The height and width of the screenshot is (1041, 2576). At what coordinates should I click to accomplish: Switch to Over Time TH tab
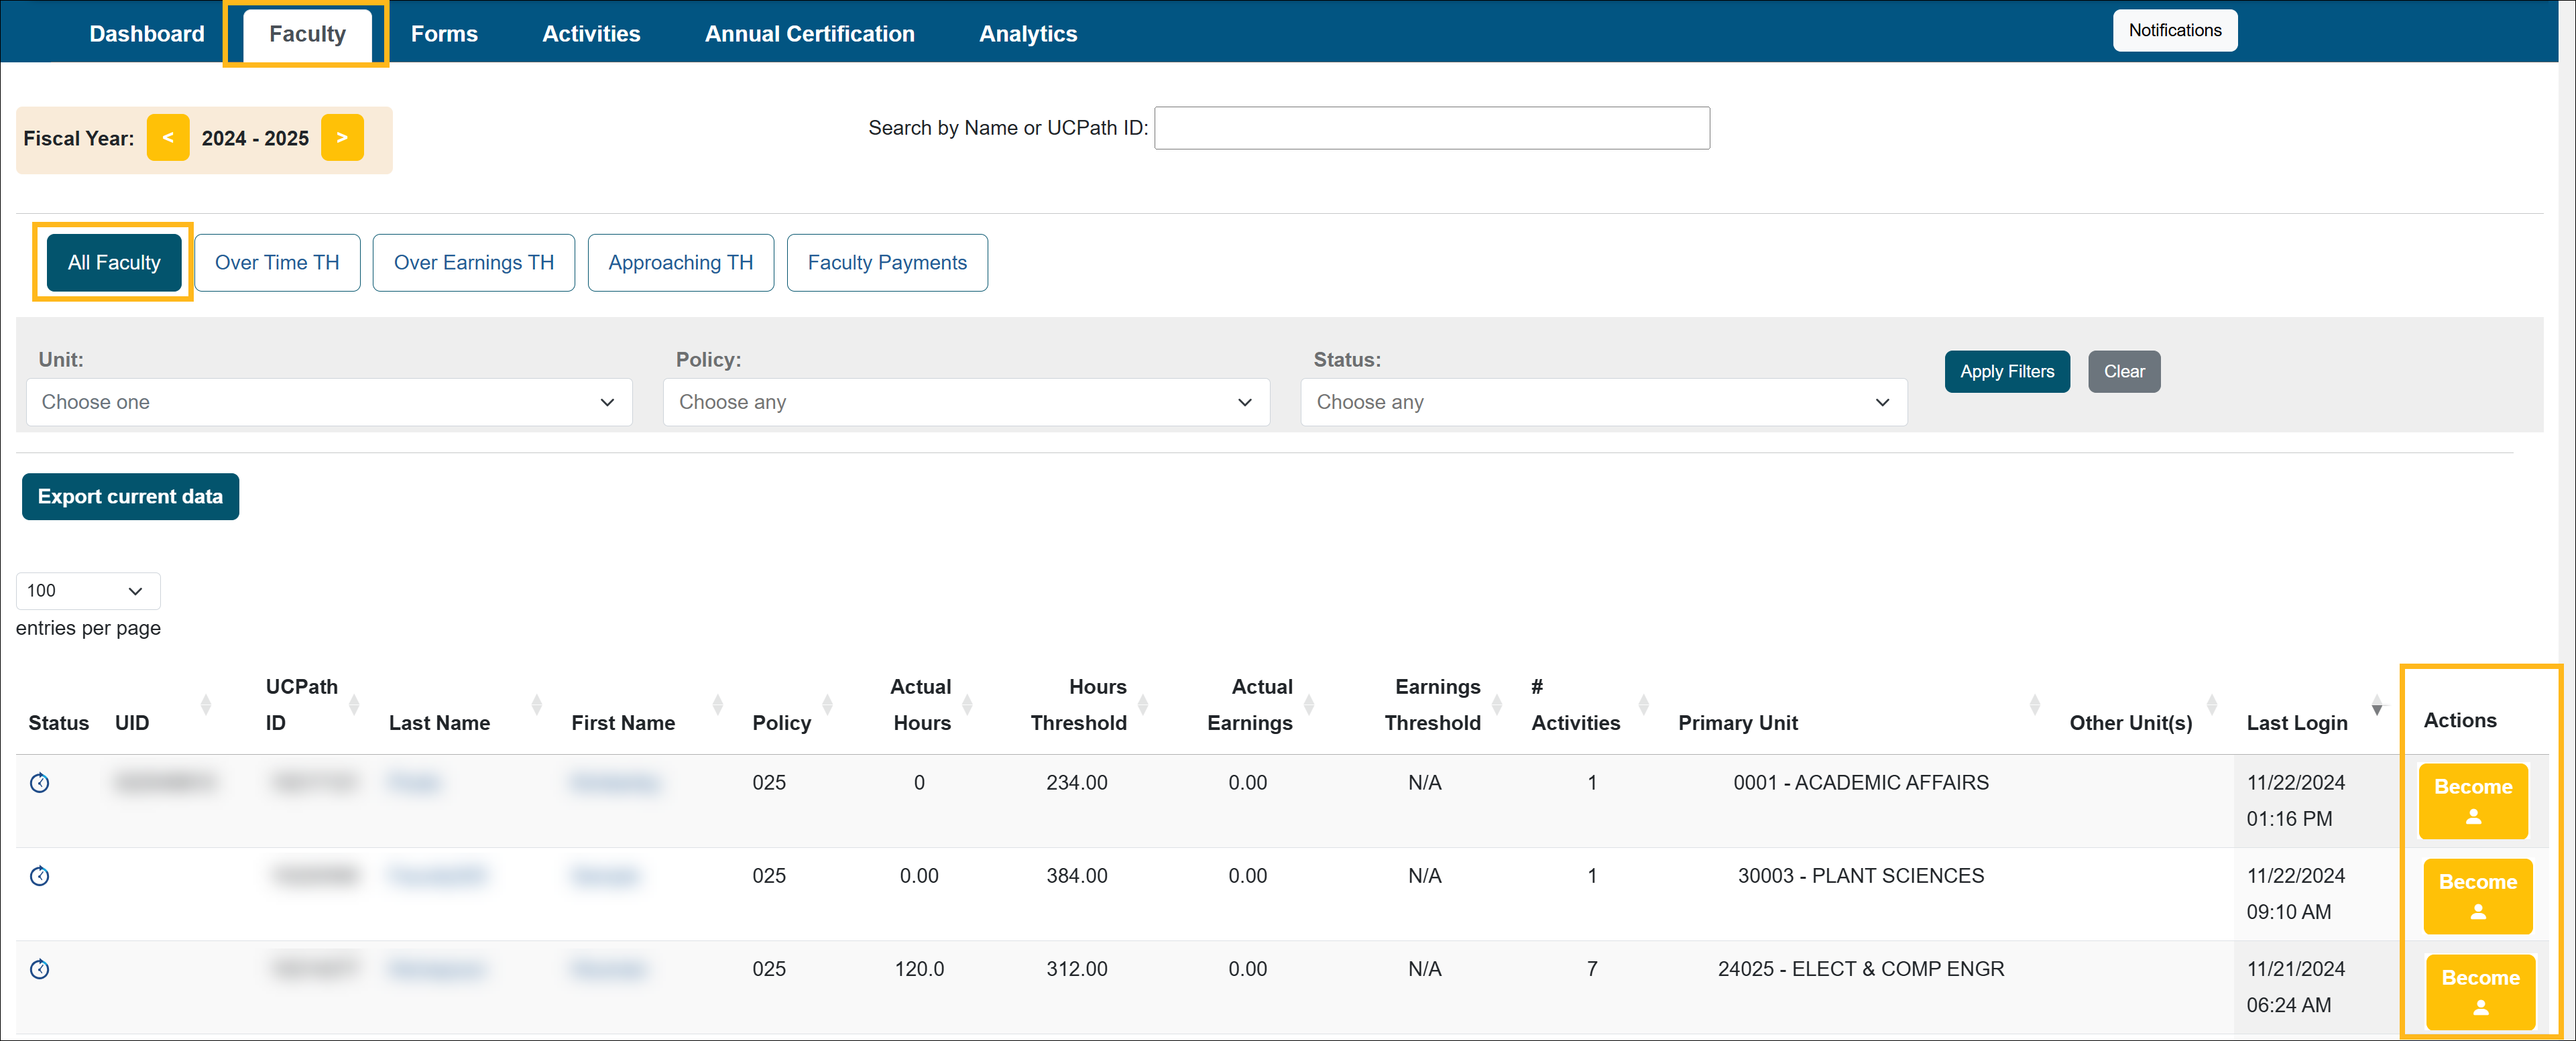click(x=277, y=262)
